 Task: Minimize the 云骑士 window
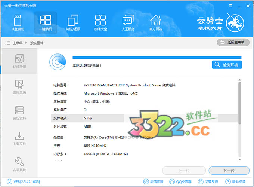pyautogui.click(x=239, y=6)
